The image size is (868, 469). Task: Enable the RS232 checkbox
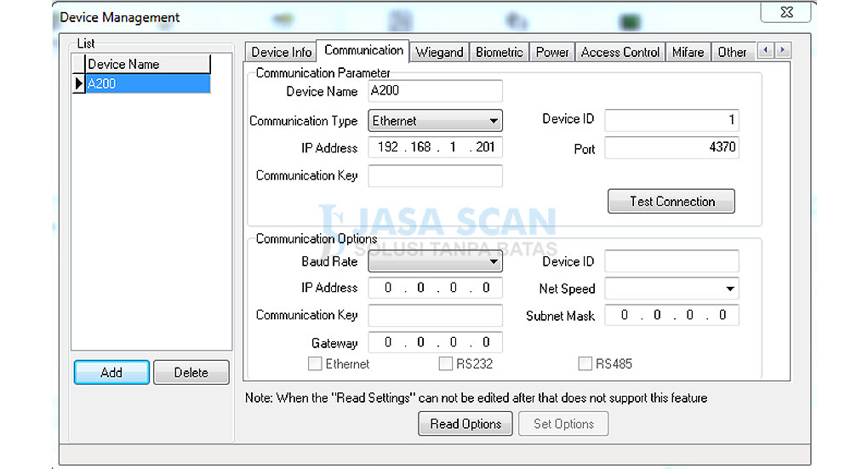pos(446,363)
